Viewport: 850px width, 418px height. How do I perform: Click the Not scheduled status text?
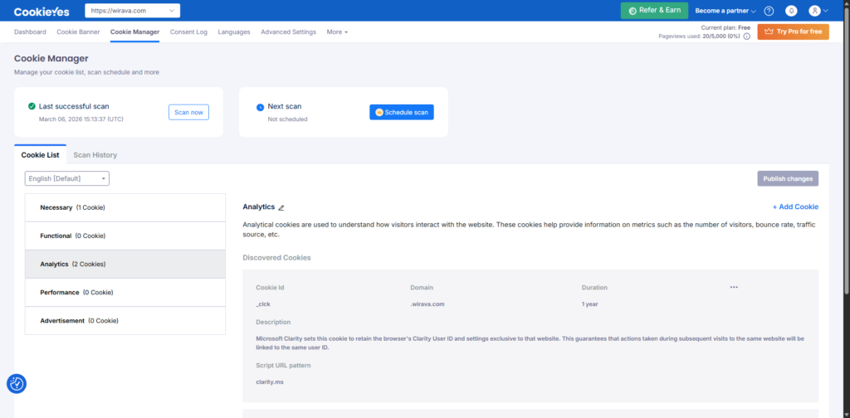287,119
